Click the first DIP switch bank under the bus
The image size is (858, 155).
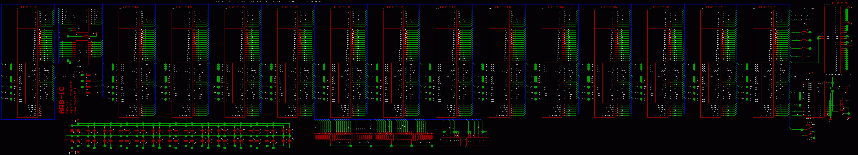pos(323,138)
